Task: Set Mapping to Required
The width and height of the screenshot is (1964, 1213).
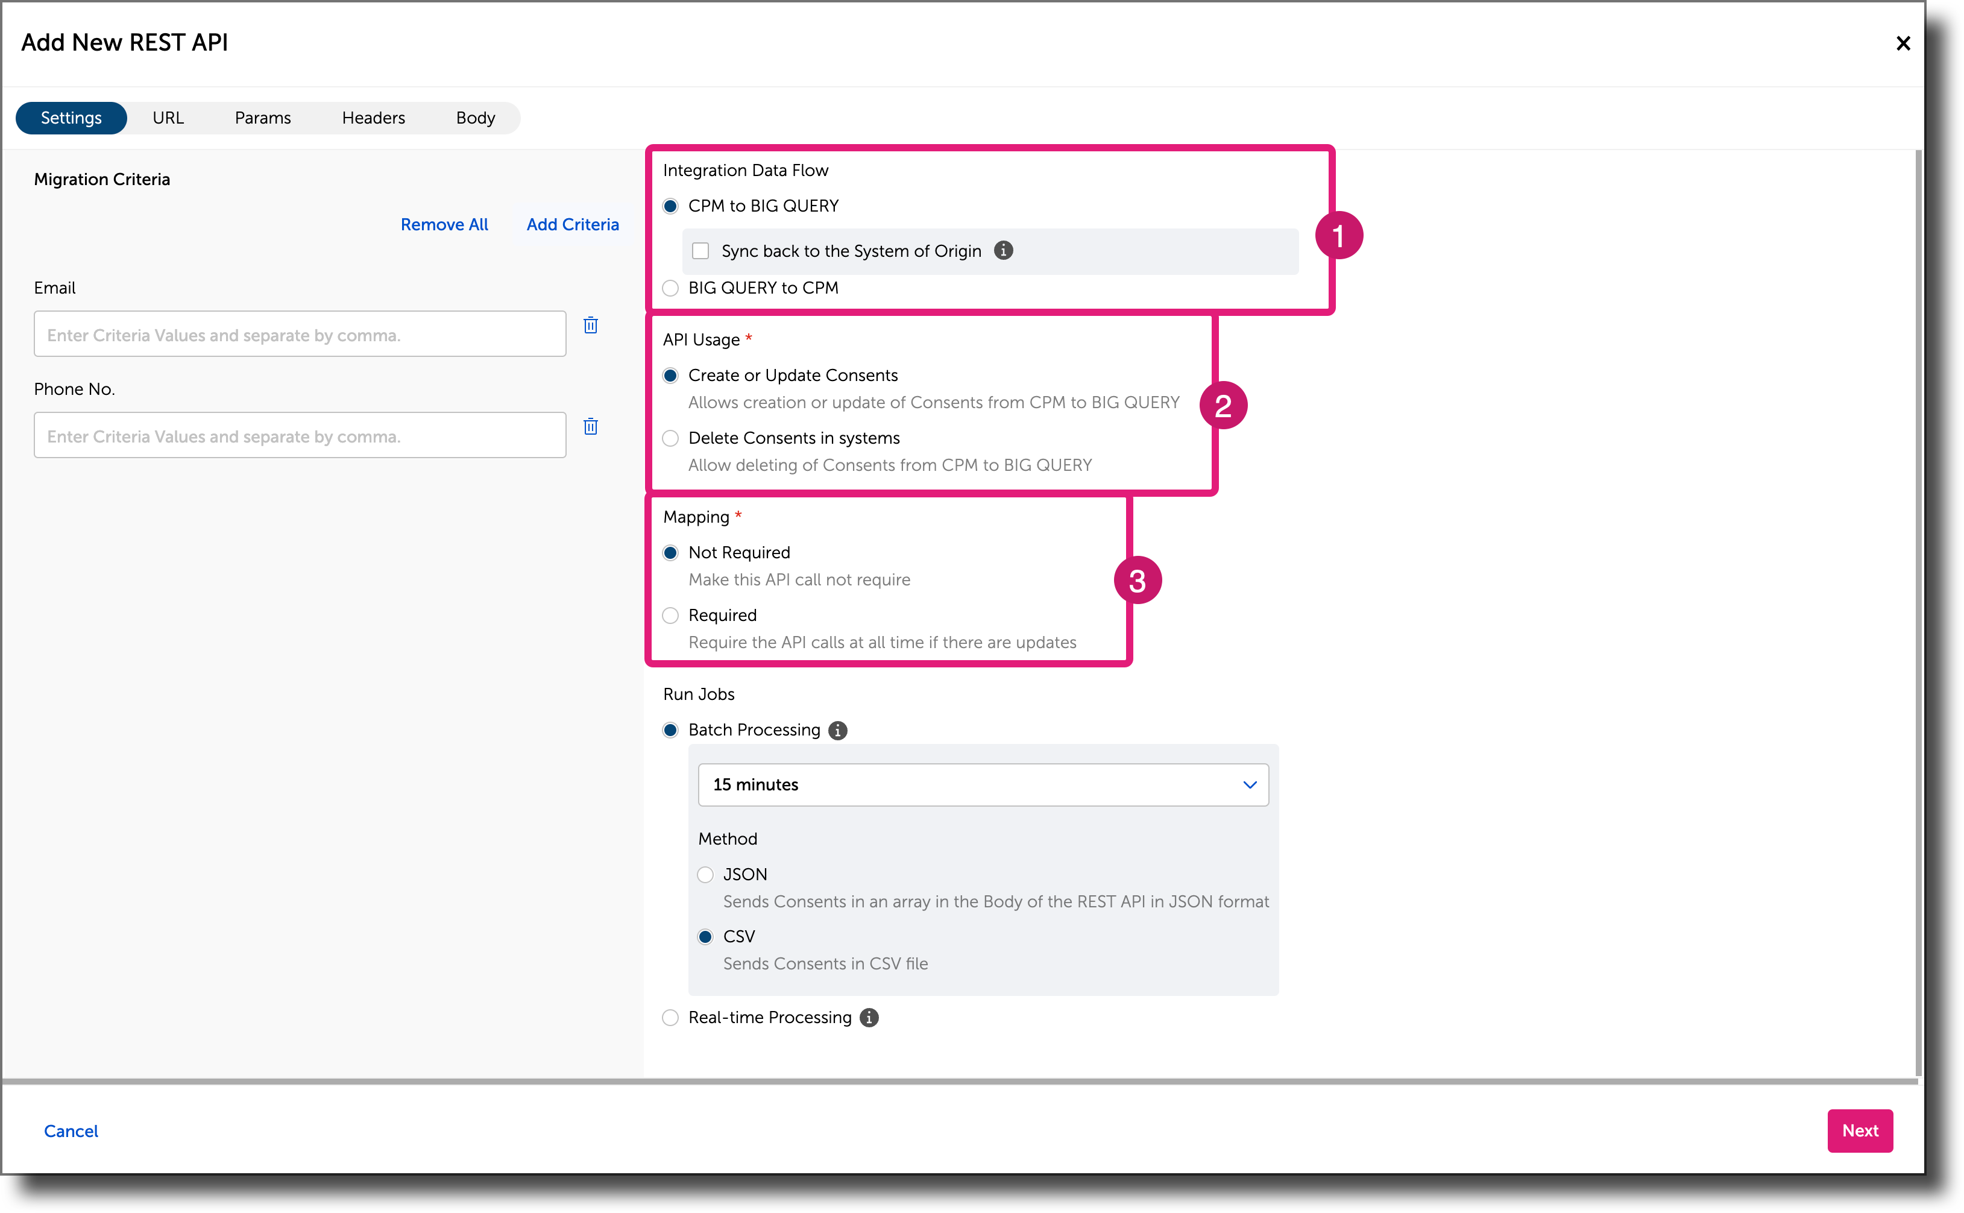Action: 670,616
